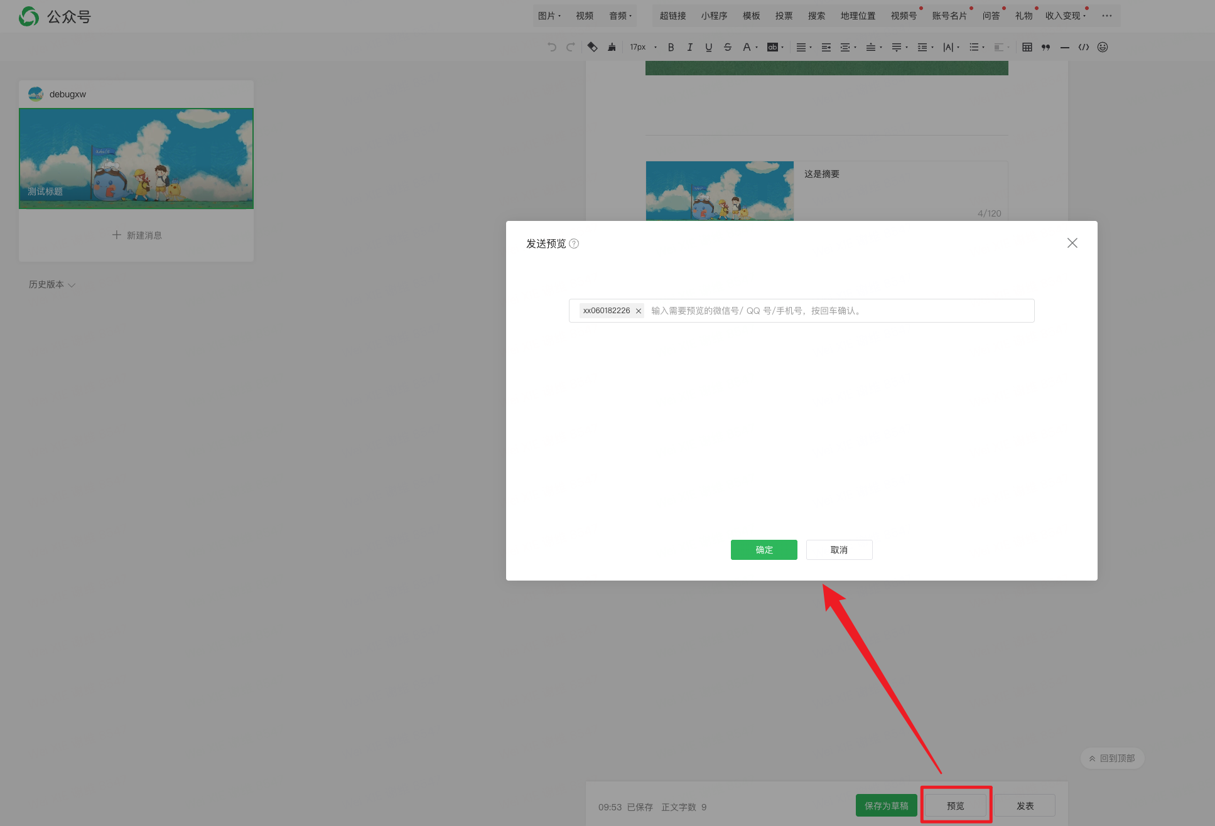Open the 小程序 mini program menu
Screen dimensions: 1215x826
tap(714, 16)
